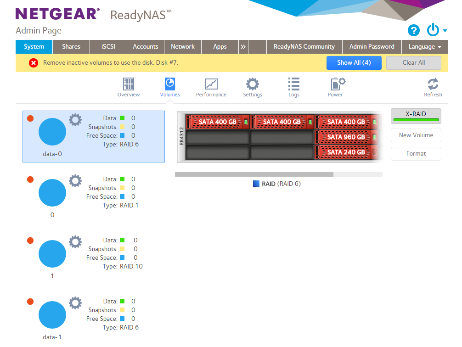
Task: Click 'Remove inactive volumes' alert message
Action: tap(111, 63)
